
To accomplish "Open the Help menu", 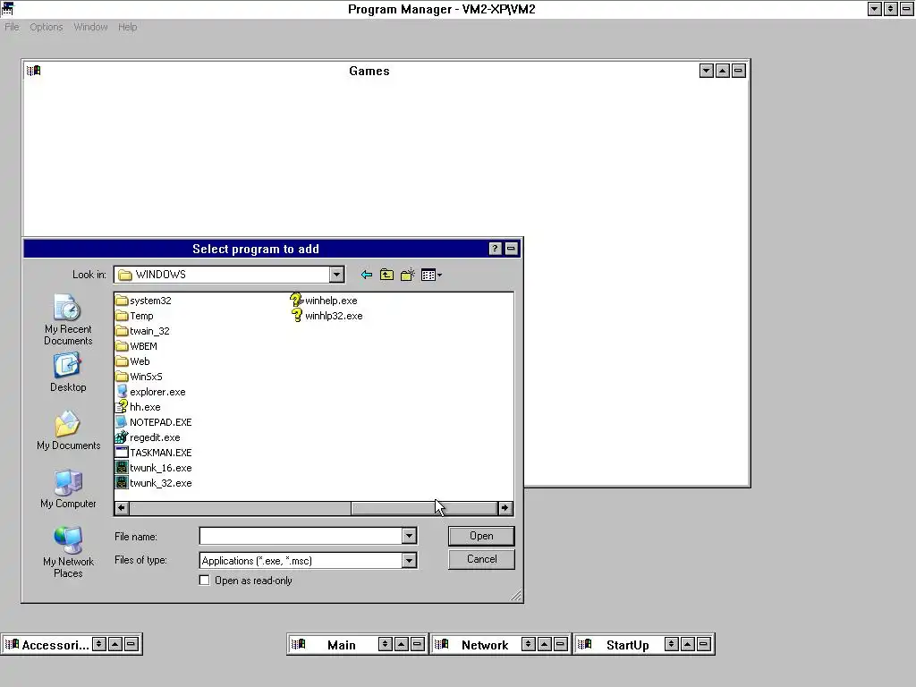I will (x=127, y=27).
